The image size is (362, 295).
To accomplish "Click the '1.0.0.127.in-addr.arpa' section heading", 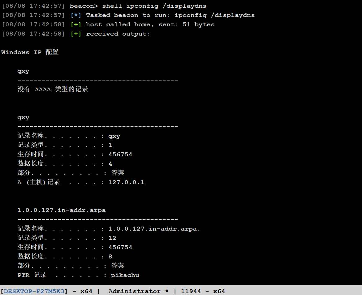I will tap(62, 210).
